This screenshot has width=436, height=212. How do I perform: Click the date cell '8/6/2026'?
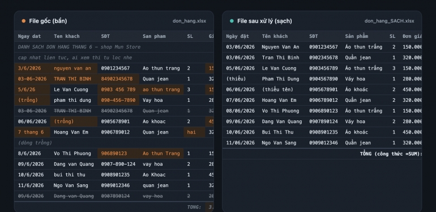[x=29, y=153]
